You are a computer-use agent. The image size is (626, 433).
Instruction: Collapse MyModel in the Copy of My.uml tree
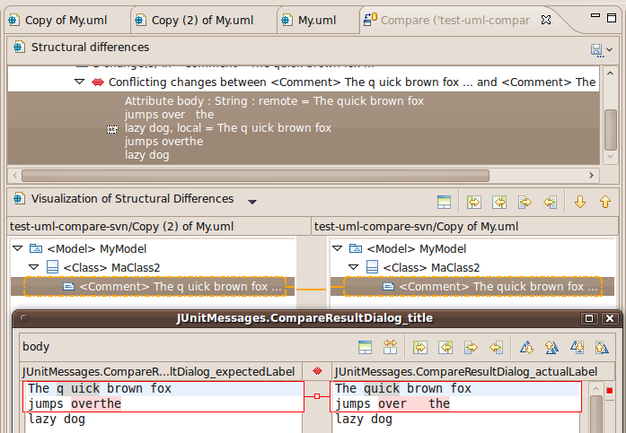coord(338,248)
